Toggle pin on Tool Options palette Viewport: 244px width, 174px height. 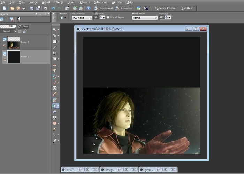53,17
